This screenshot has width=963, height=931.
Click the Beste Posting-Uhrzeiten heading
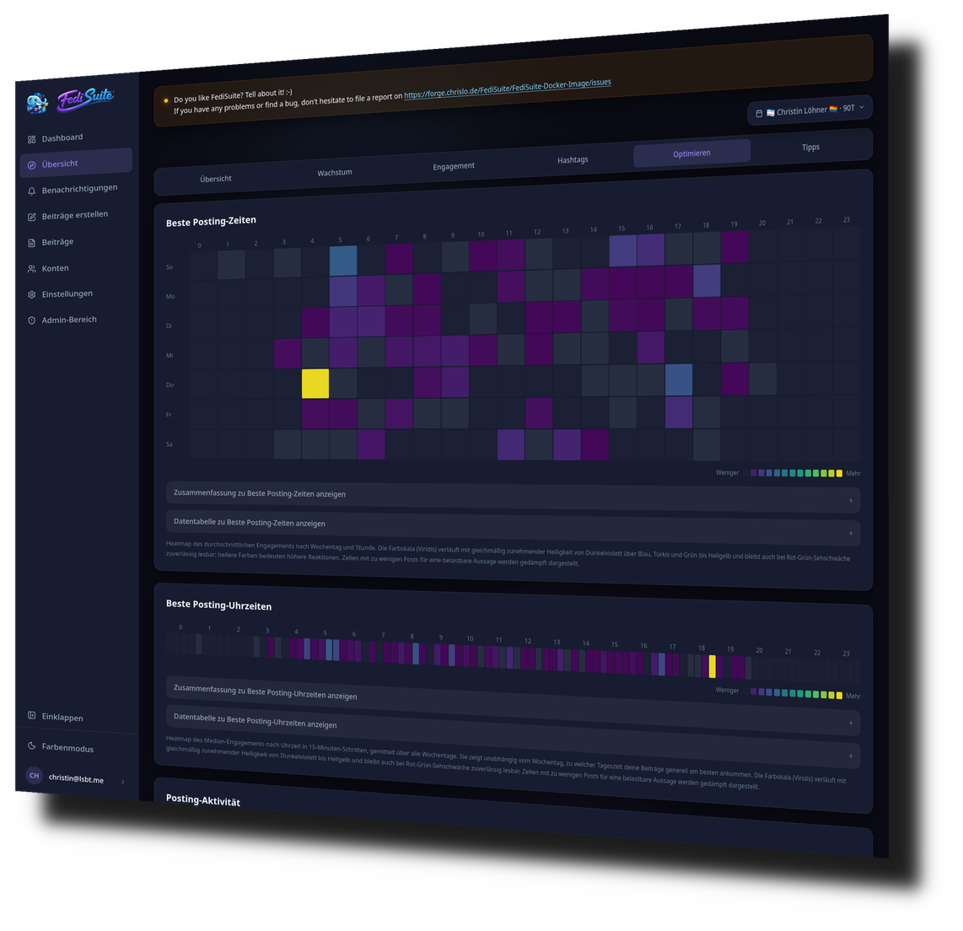pos(218,605)
